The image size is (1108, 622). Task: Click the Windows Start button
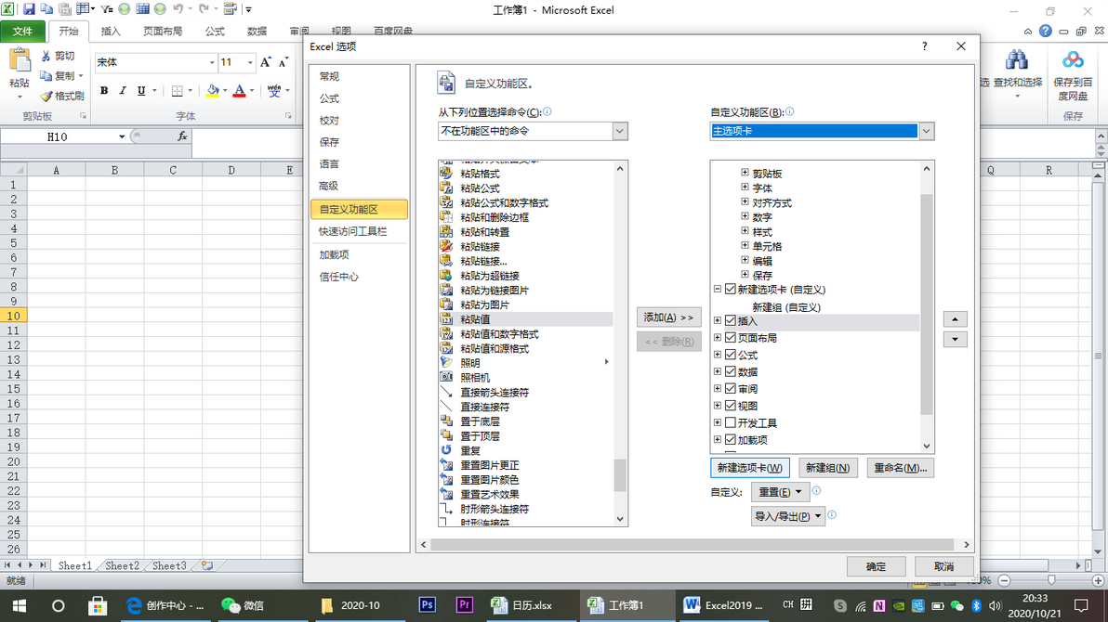20,606
